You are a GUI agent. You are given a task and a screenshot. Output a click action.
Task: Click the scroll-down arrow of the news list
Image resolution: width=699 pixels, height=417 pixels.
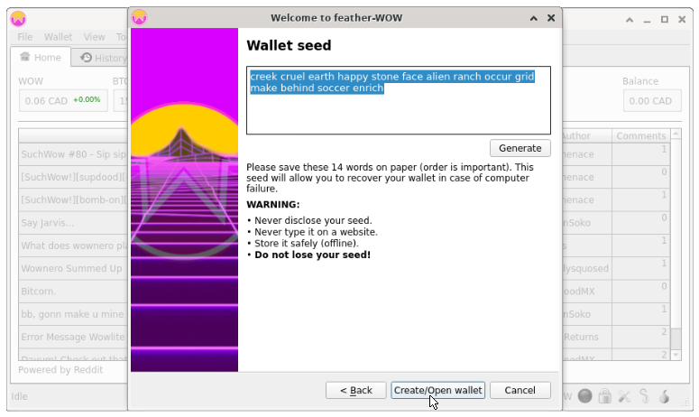[676, 355]
